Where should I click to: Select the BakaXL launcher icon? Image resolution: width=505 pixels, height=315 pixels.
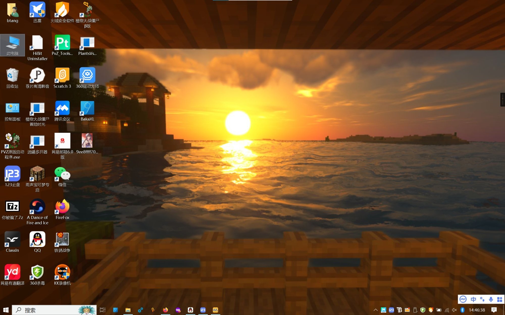(x=87, y=111)
